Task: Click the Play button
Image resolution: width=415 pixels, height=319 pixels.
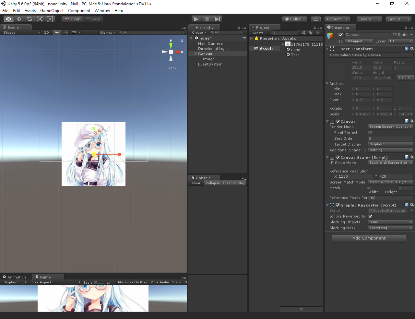Action: click(x=196, y=19)
